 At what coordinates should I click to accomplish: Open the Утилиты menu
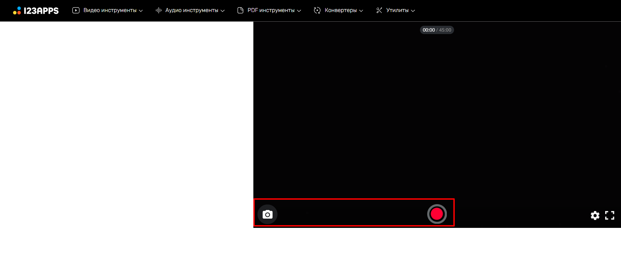(x=396, y=10)
